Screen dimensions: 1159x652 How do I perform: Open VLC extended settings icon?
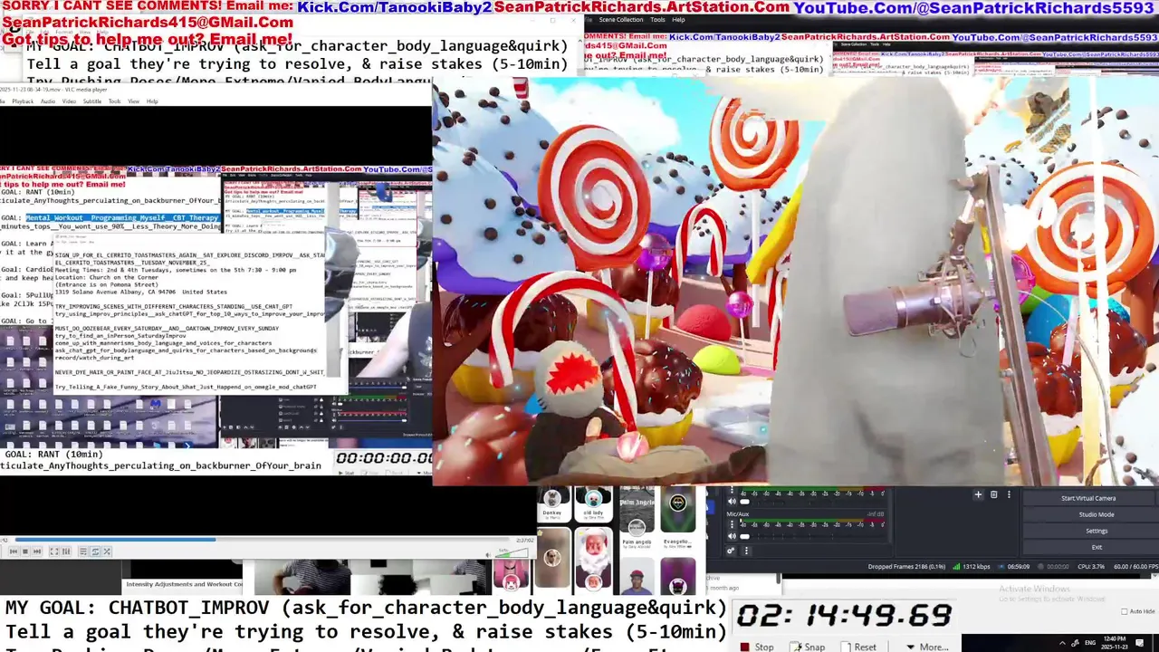coord(66,551)
